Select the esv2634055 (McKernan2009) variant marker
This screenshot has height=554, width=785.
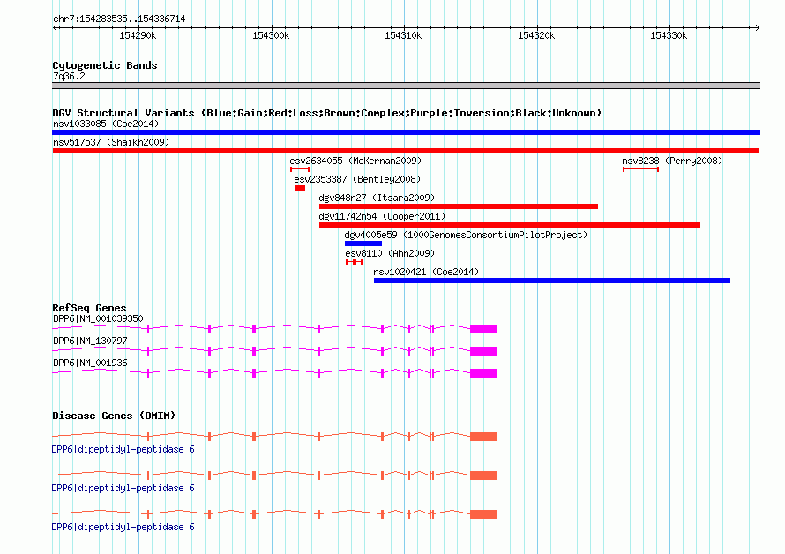300,169
